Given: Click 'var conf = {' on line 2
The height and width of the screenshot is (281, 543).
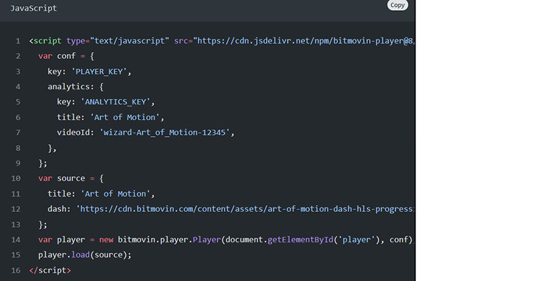Looking at the screenshot, I should tap(66, 56).
